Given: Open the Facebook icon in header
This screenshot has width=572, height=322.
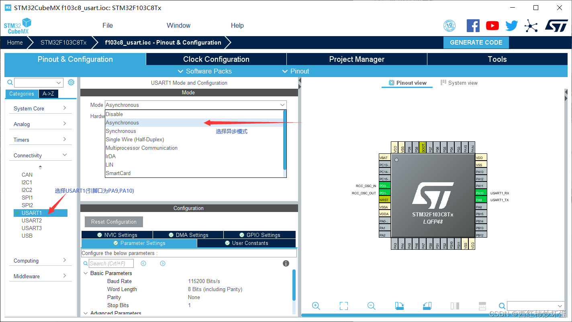Looking at the screenshot, I should point(473,26).
